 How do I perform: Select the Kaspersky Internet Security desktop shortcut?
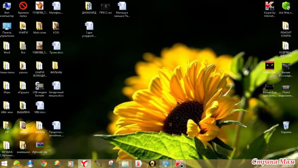point(269,9)
